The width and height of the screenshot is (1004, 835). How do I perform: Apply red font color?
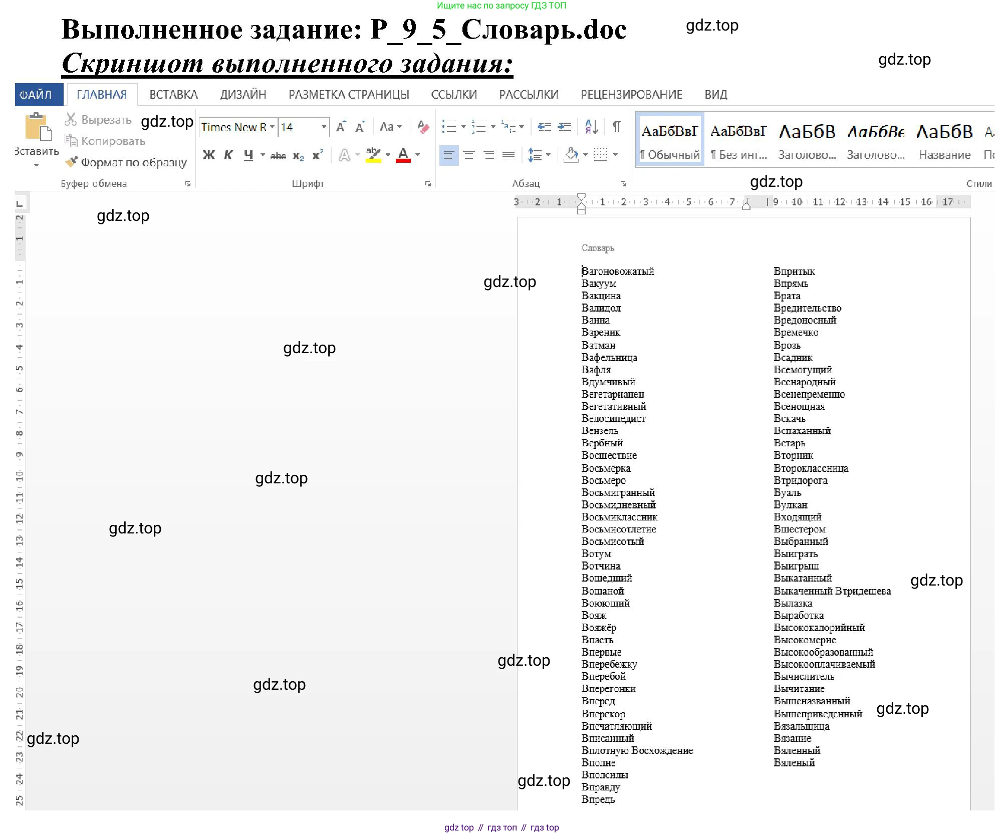tap(403, 155)
